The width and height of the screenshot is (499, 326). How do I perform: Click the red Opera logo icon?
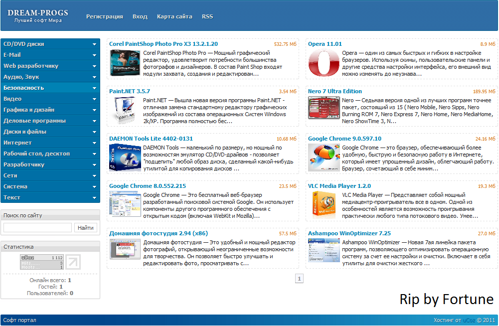(x=324, y=63)
